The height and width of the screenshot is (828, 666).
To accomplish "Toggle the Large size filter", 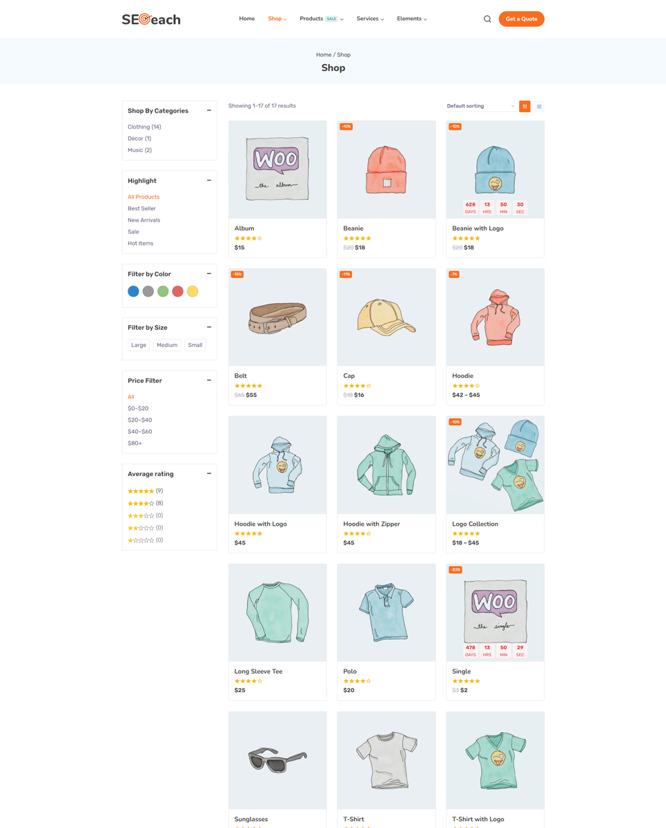I will [139, 345].
